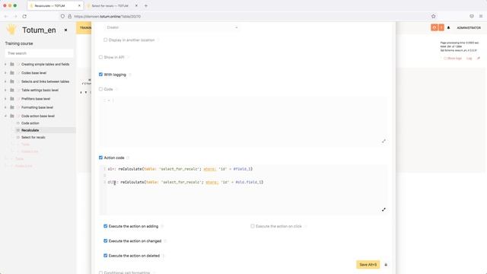Expand the Code editor to fullscreen
Image resolution: width=487 pixels, height=274 pixels.
tap(384, 141)
